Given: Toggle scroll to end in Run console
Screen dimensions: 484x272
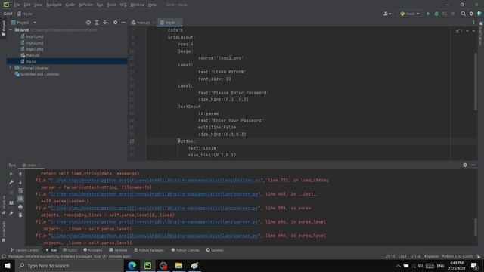Looking at the screenshot, I should [20, 199].
